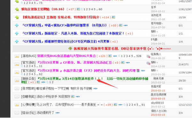192x118 pixels.
Task: Click the badge icon beside 绘梨挽人 author
Action: tap(148, 56)
